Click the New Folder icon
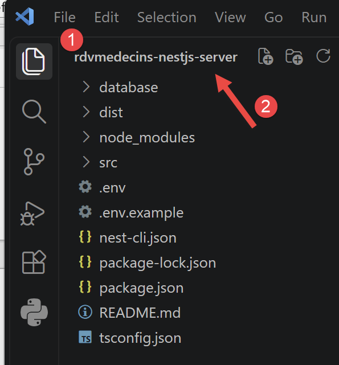The image size is (339, 365). point(294,56)
